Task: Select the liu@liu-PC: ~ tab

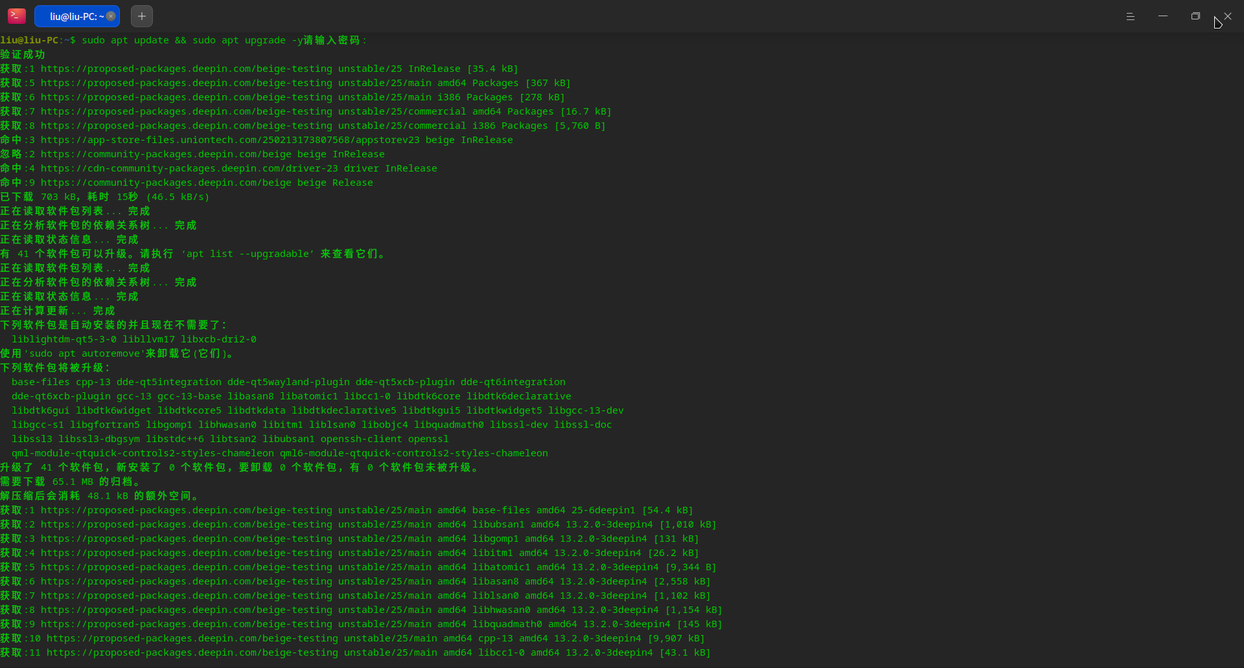Action: [76, 16]
